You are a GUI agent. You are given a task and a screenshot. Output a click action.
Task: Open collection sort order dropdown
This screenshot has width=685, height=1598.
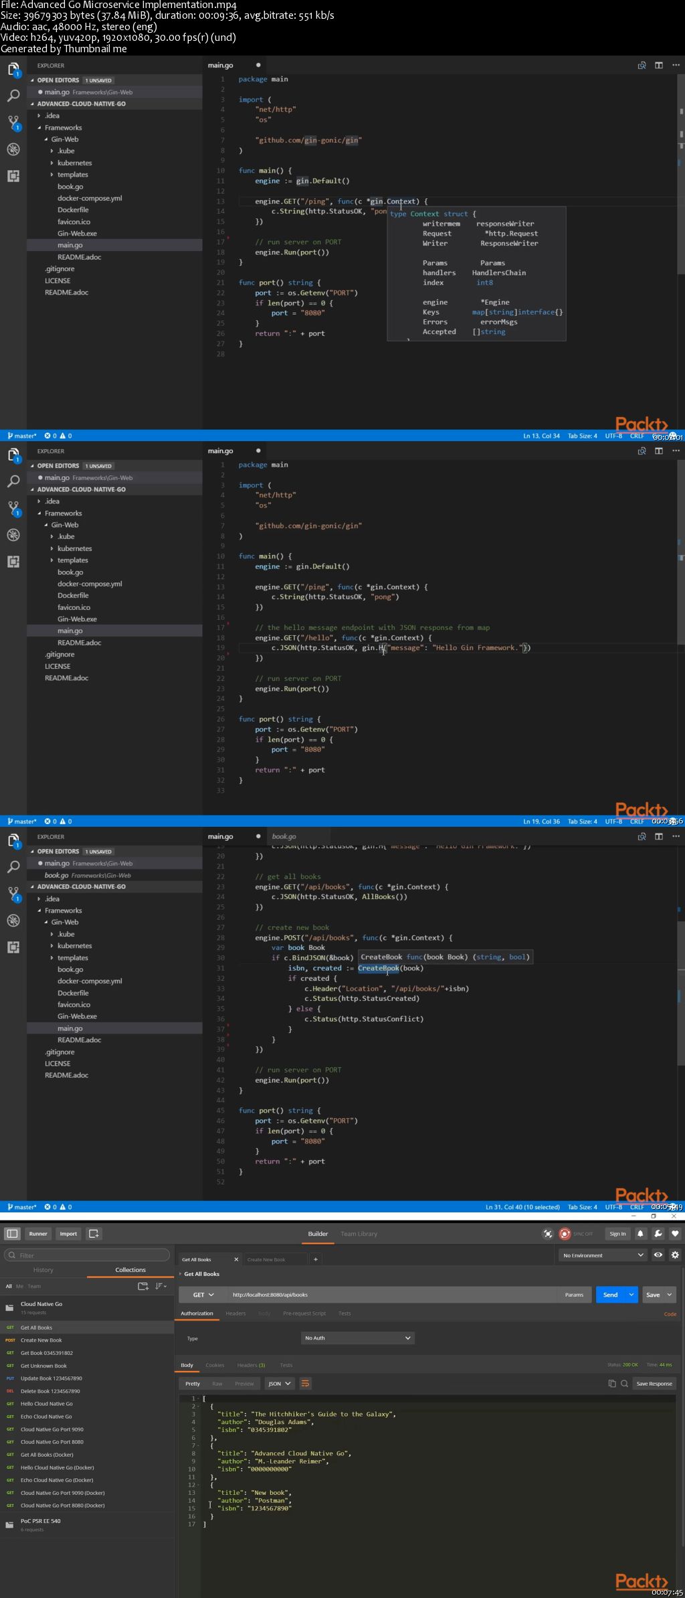tap(161, 1286)
